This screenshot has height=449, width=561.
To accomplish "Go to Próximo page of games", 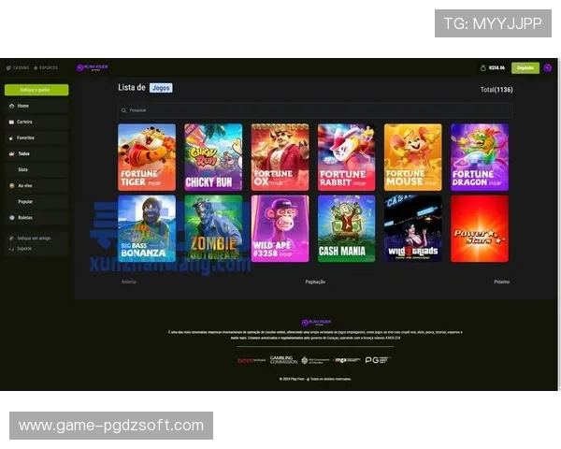I will coord(501,281).
